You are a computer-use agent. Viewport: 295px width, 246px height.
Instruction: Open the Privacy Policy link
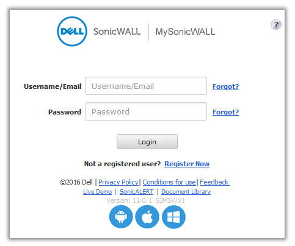(118, 182)
